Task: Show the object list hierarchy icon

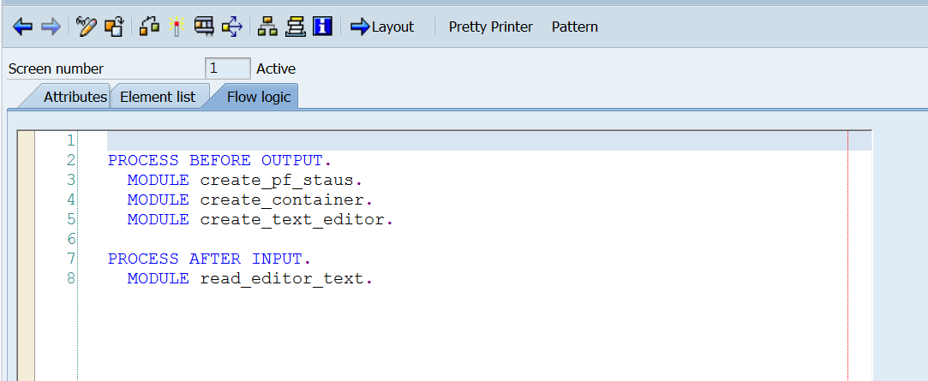Action: pyautogui.click(x=267, y=27)
